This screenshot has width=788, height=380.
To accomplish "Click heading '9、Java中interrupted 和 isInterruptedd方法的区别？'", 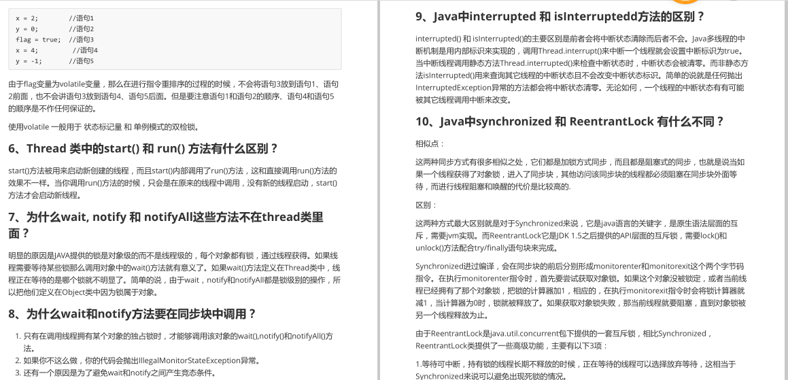I will 560,16.
